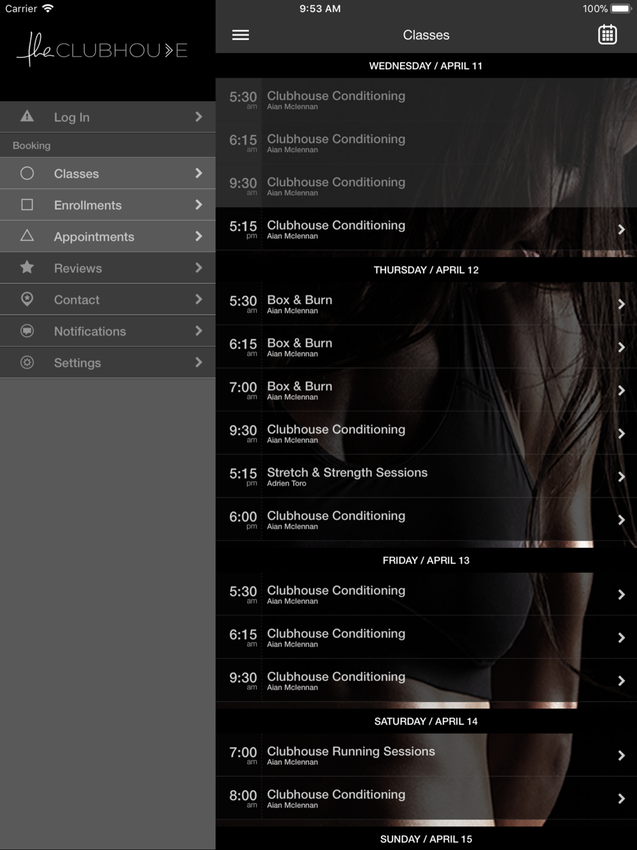Viewport: 637px width, 850px height.
Task: Open chevron for Stretch & Strength Sessions
Action: [x=621, y=477]
